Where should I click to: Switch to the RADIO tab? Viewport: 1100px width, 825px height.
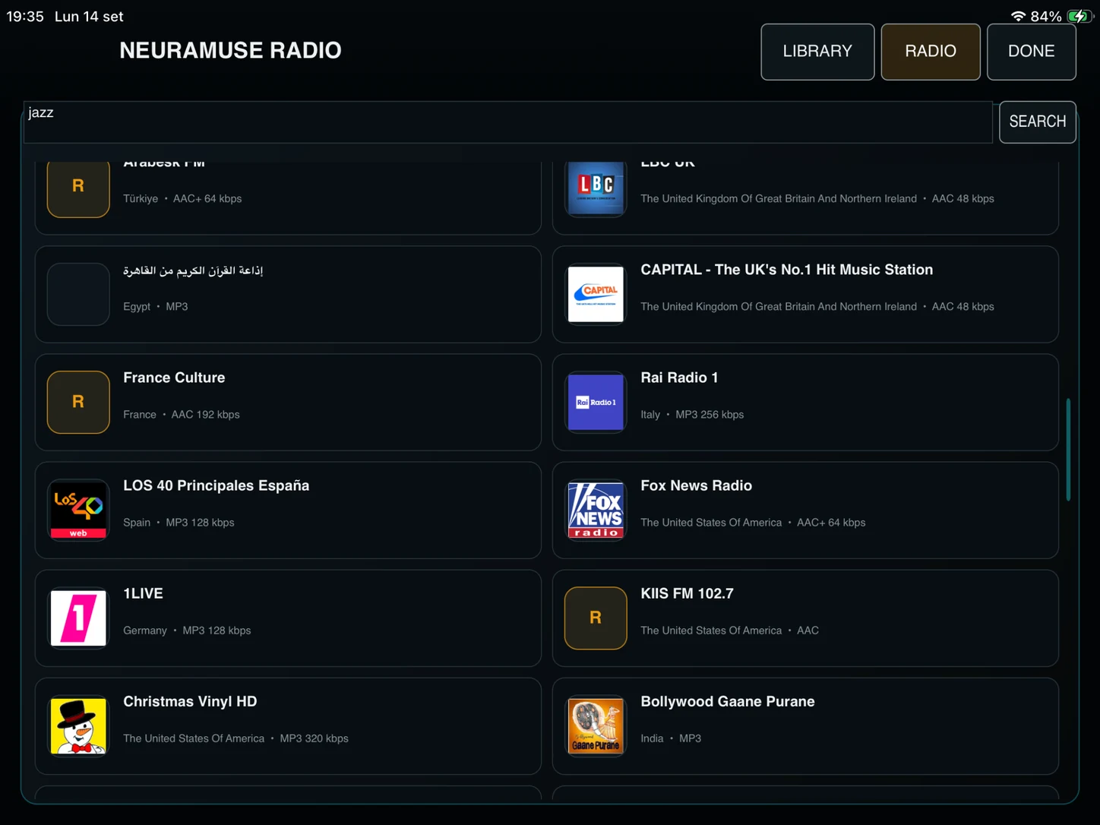coord(931,52)
